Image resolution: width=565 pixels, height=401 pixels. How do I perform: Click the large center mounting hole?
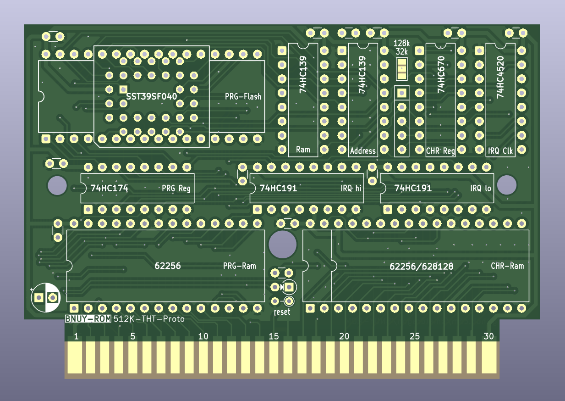point(282,245)
